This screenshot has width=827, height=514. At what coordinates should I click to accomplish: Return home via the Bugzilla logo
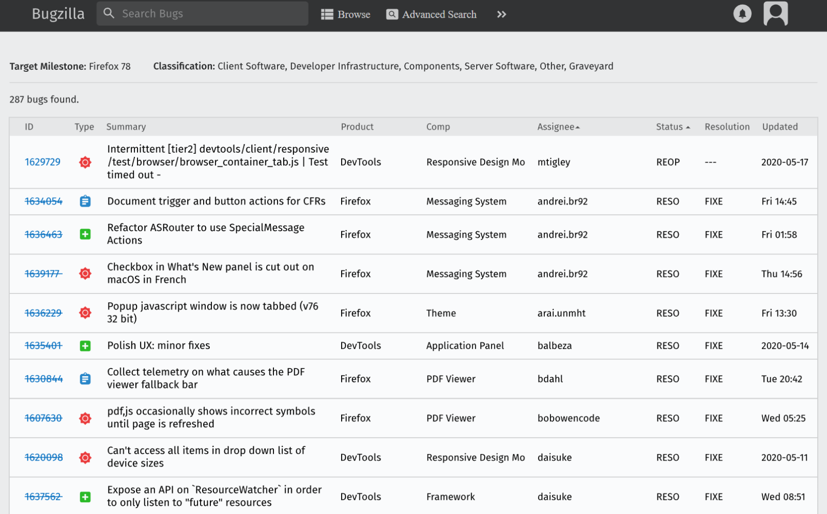point(58,13)
